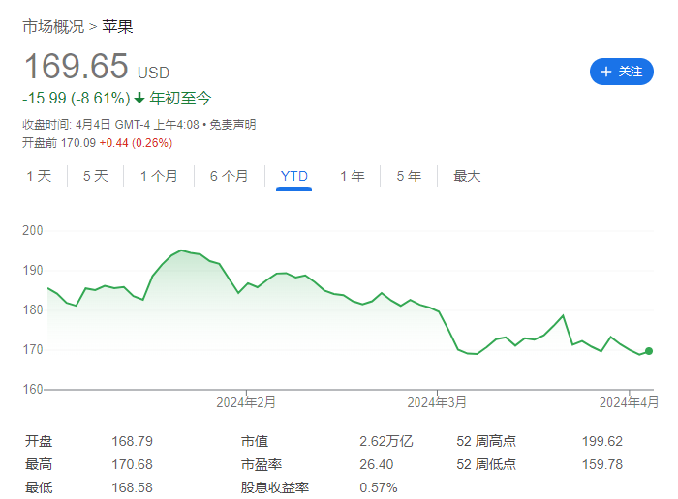Image resolution: width=678 pixels, height=499 pixels.
Task: Select the 1 天 time range tab
Action: click(39, 176)
